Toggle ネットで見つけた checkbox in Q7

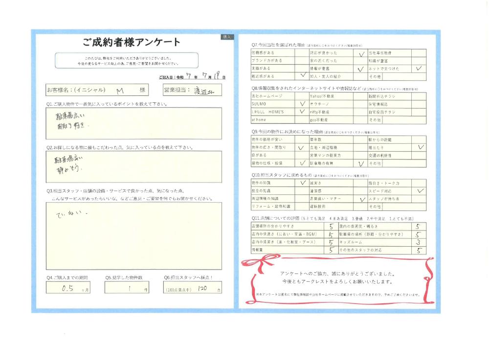tap(418, 69)
